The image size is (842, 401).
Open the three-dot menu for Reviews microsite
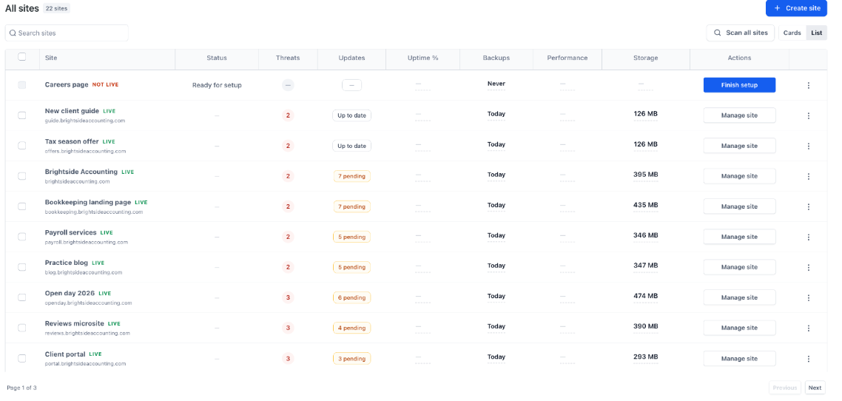(808, 328)
